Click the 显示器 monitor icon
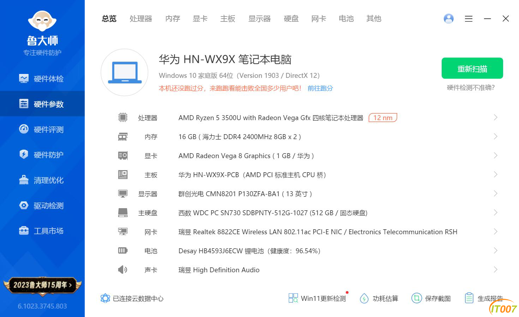 click(x=123, y=194)
